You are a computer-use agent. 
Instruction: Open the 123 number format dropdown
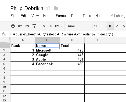point(59,26)
